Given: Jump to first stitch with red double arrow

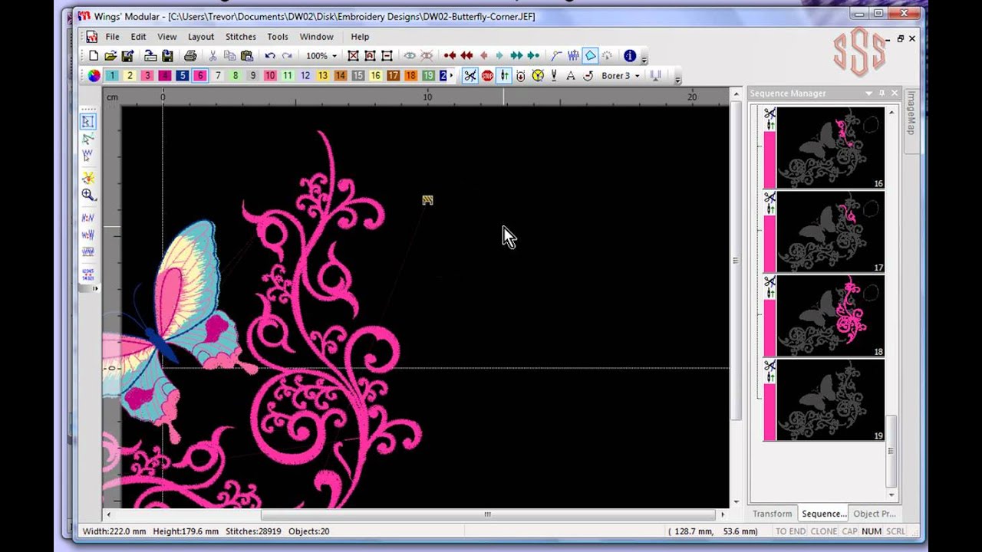Looking at the screenshot, I should 466,56.
